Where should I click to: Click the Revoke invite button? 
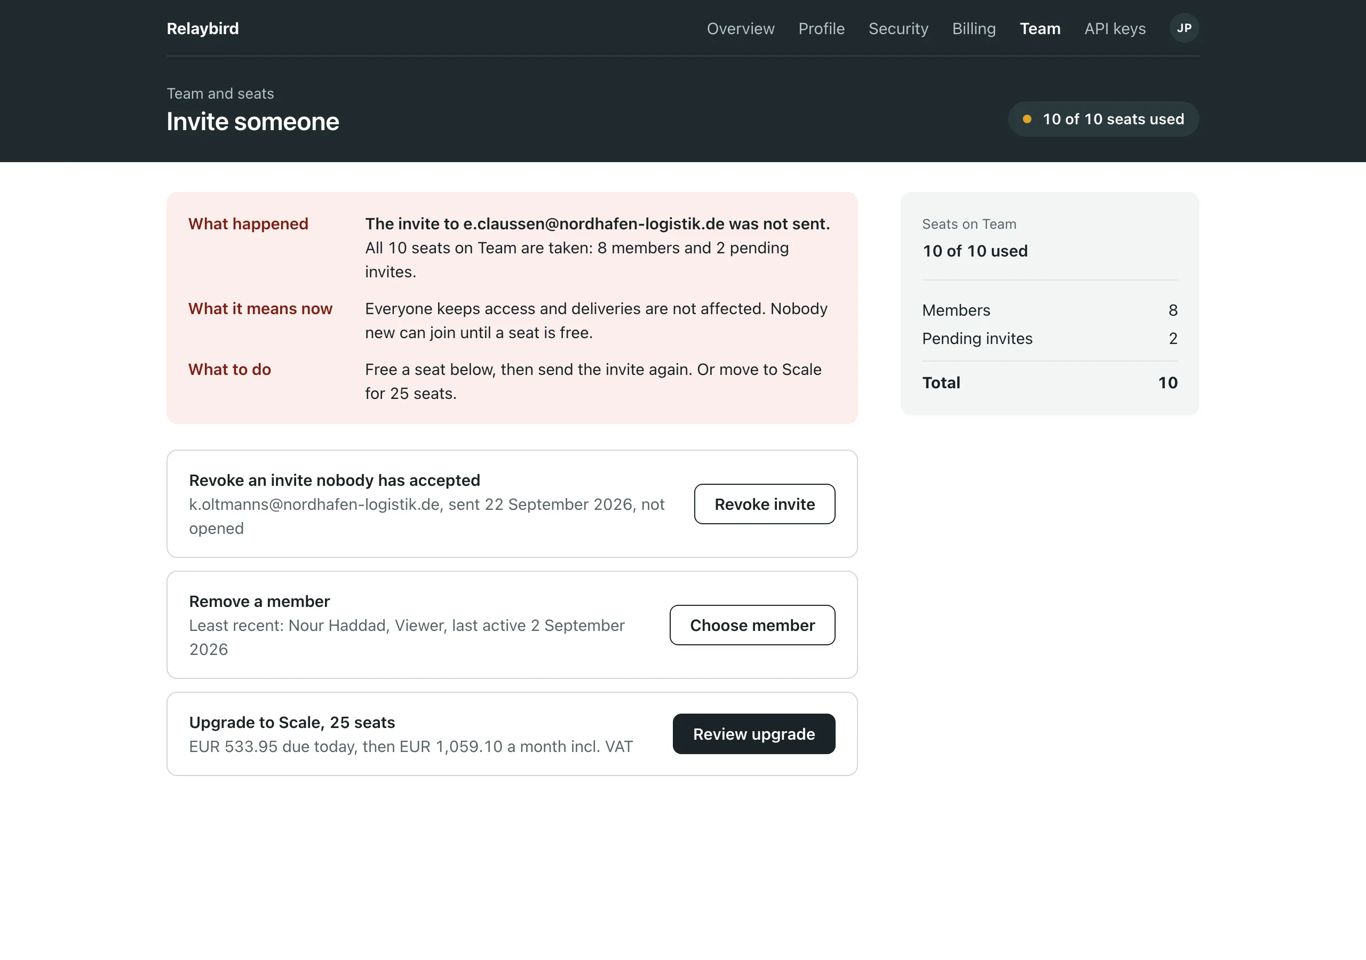pyautogui.click(x=765, y=504)
